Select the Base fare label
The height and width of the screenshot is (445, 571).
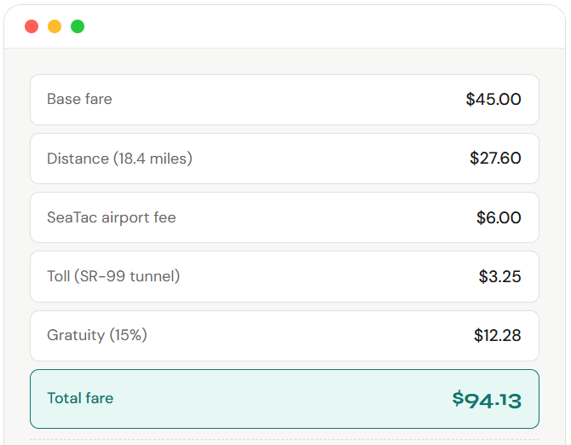(79, 99)
